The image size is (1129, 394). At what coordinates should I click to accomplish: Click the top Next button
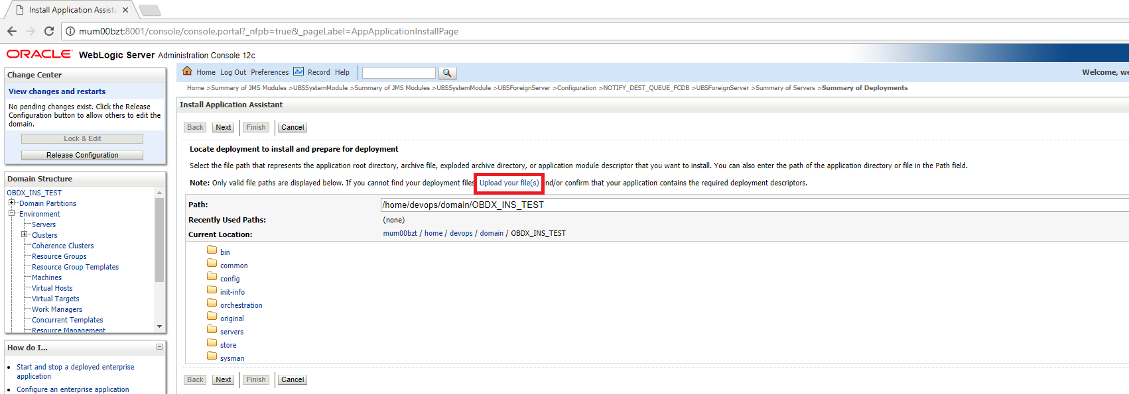point(224,127)
